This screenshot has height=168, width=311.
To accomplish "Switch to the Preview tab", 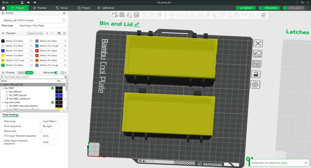I will [x=40, y=8].
